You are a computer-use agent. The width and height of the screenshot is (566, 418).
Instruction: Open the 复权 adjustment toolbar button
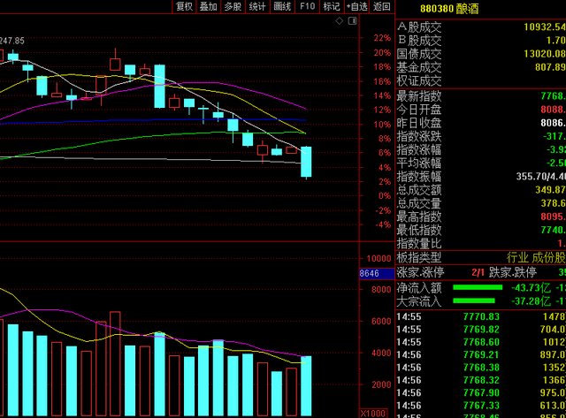184,6
